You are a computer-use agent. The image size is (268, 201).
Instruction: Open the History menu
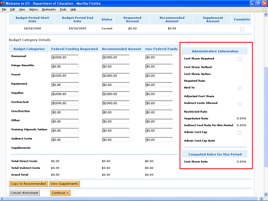click(33, 9)
